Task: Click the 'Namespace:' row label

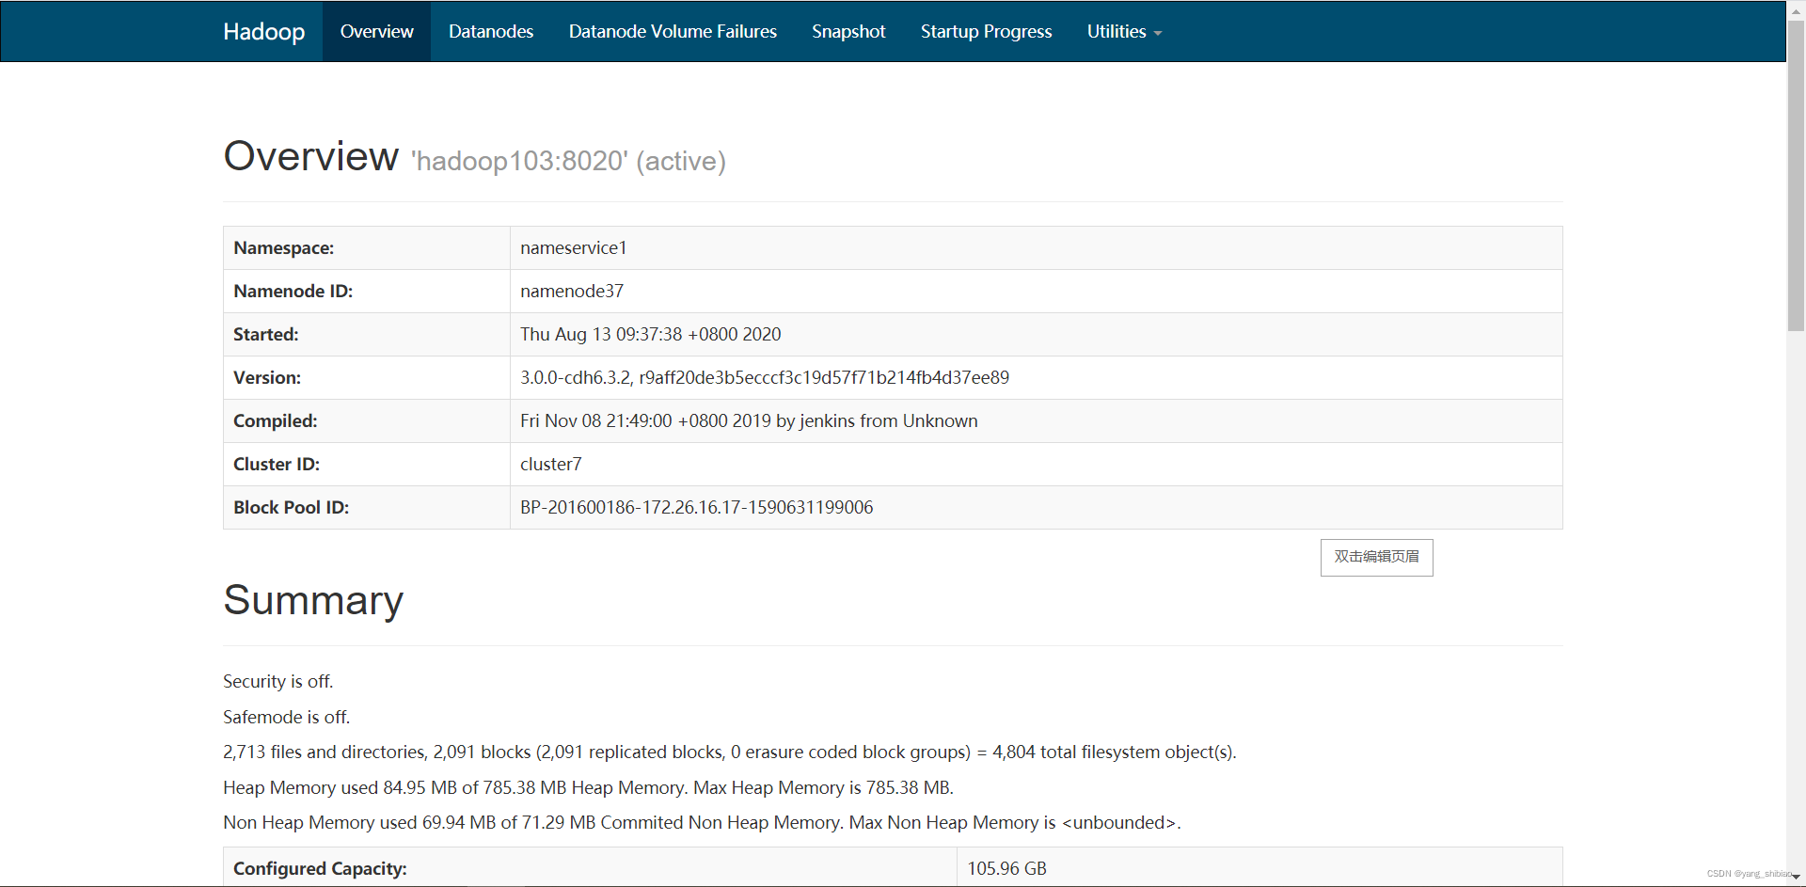Action: point(284,248)
